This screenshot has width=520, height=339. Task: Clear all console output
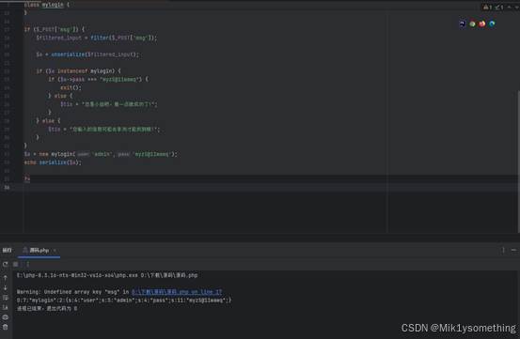tap(6, 327)
